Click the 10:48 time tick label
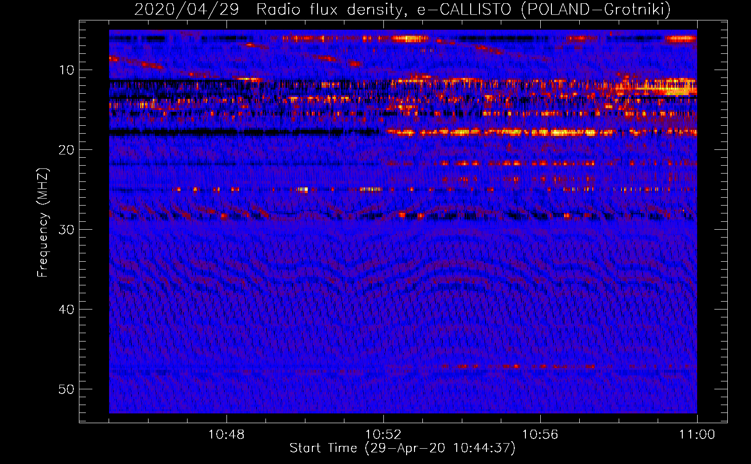Viewport: 751px width, 464px height. point(227,435)
